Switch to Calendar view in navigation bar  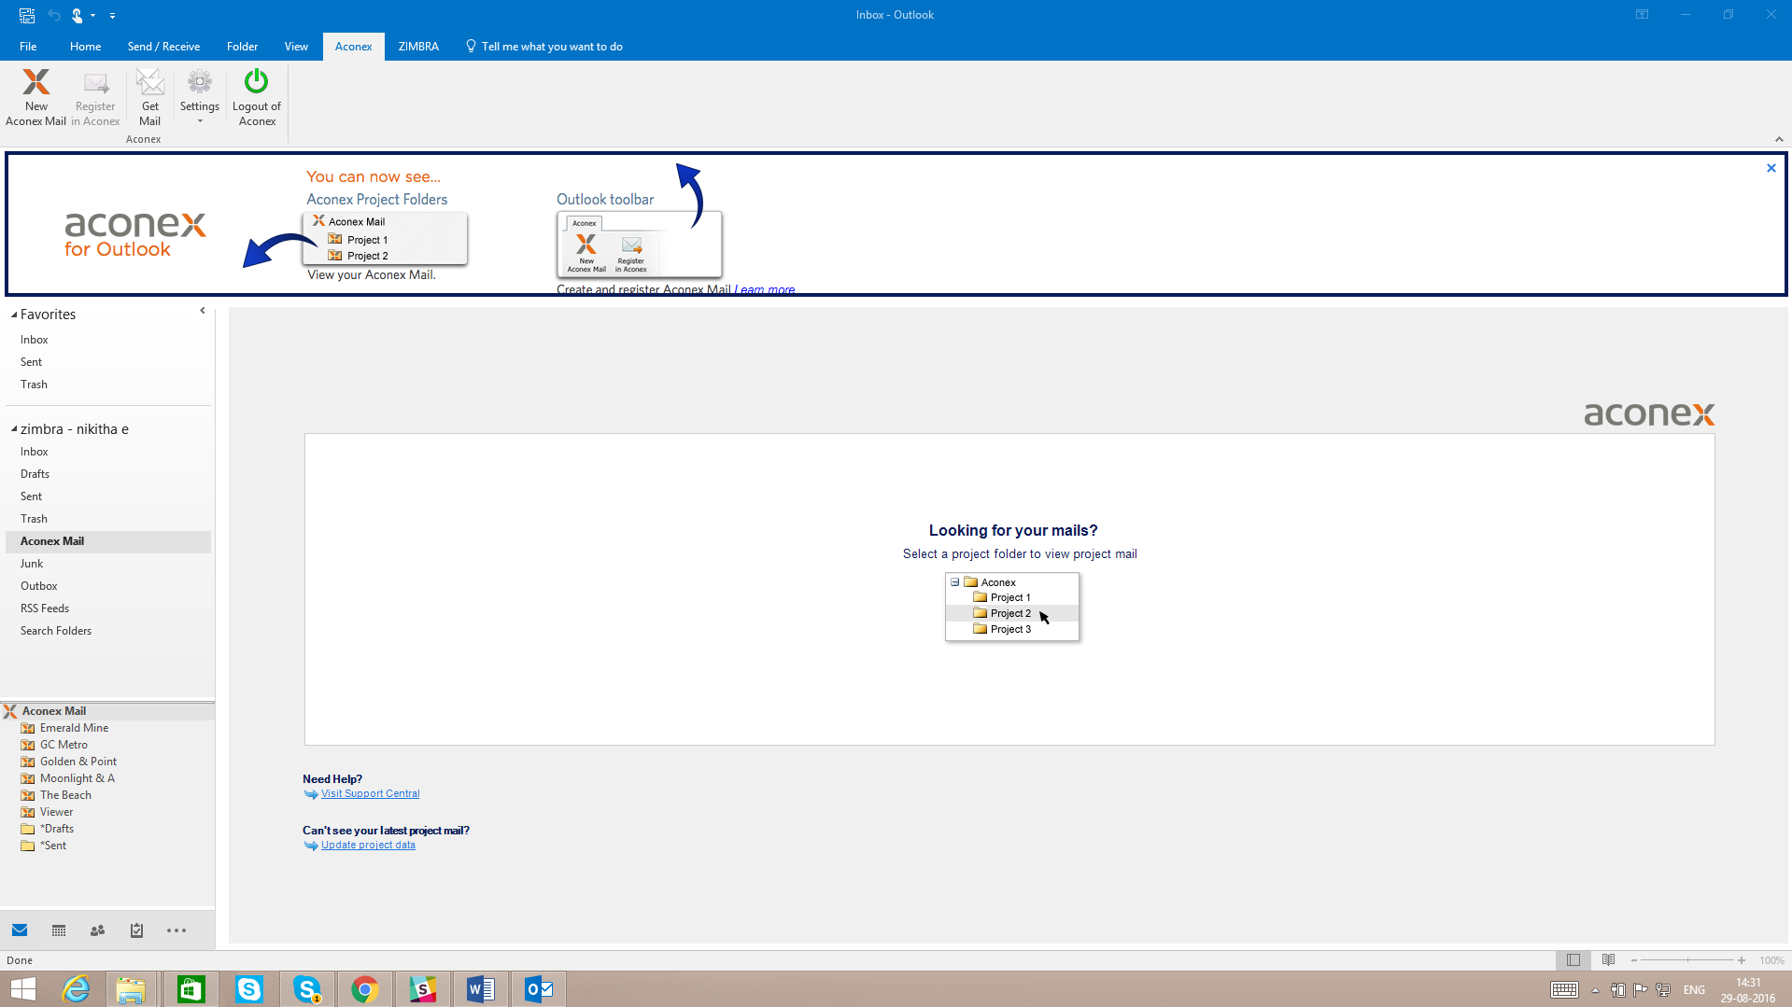59,930
